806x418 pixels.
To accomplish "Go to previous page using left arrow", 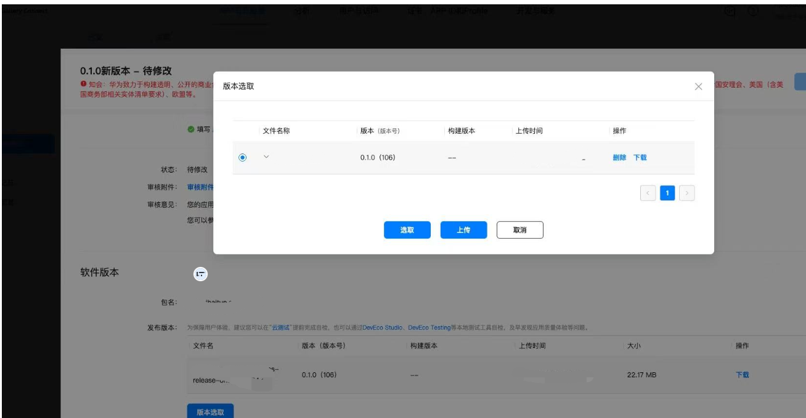I will pos(648,194).
